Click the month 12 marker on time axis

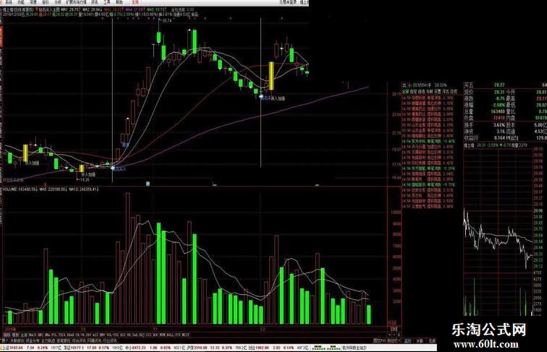point(262,329)
